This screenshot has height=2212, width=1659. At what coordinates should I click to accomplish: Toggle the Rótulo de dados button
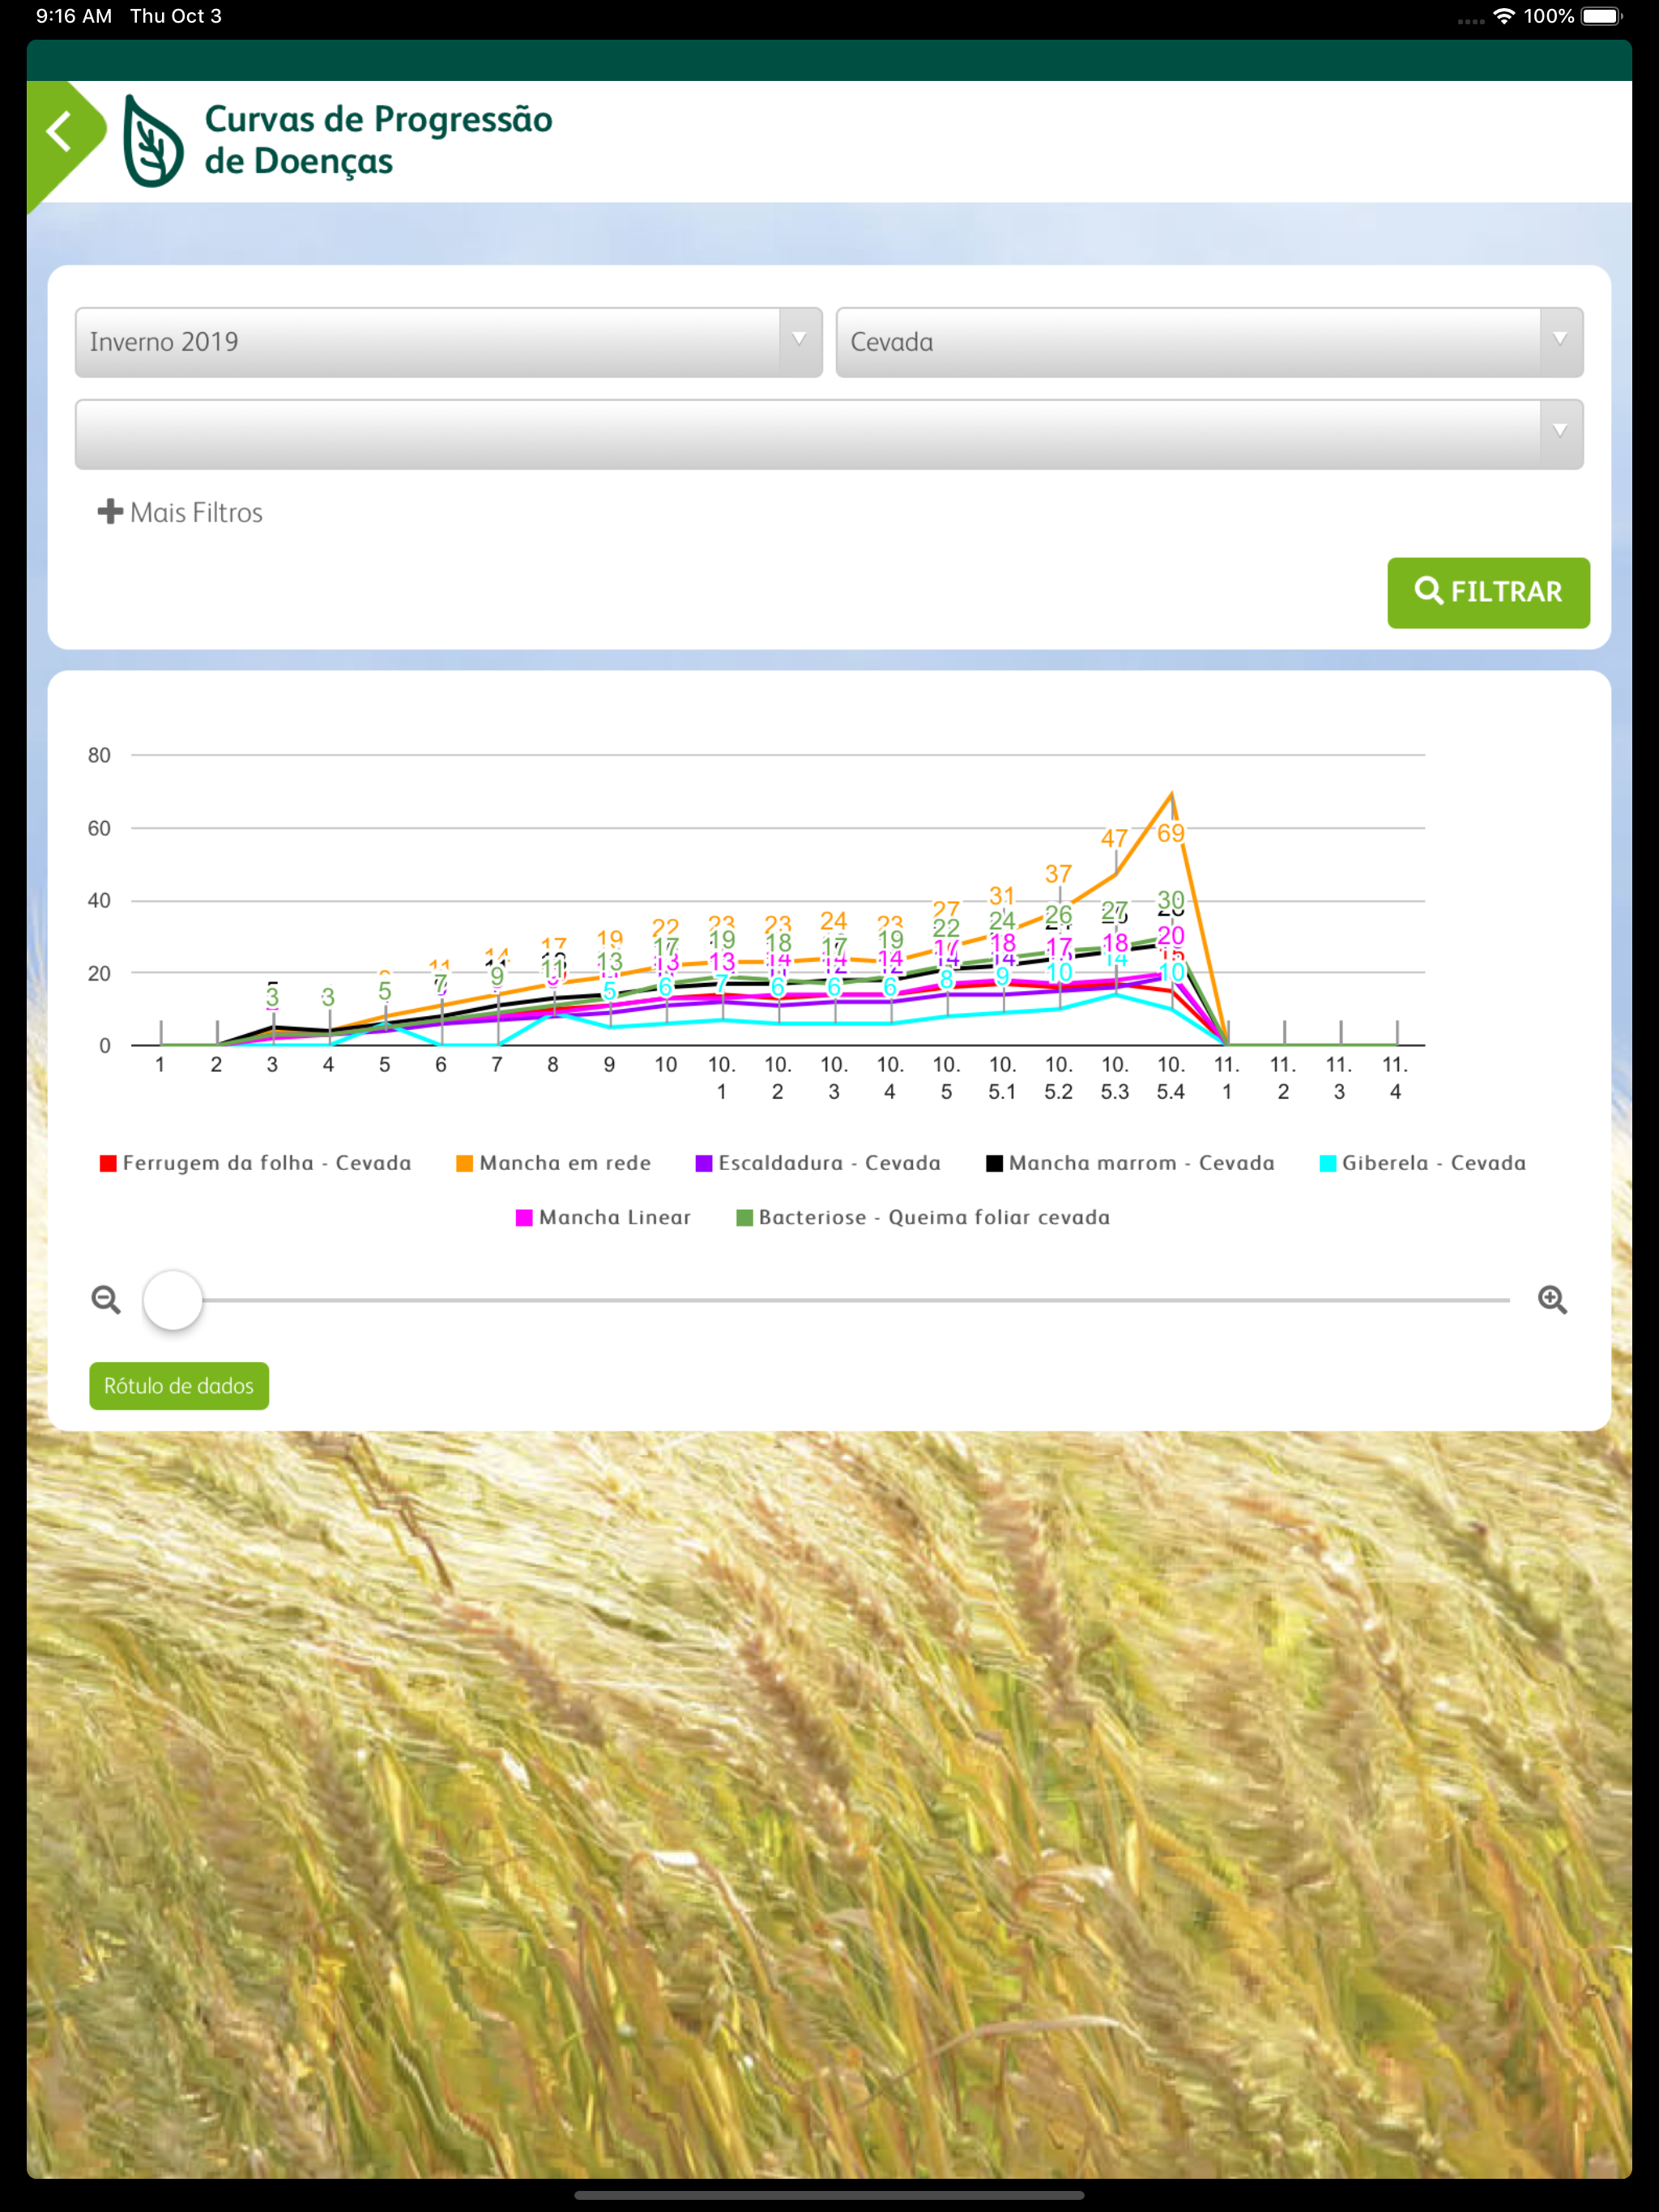pyautogui.click(x=179, y=1385)
